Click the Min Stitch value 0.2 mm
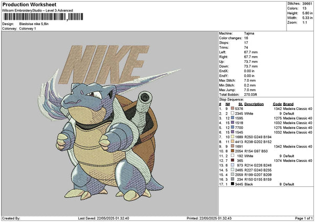 (x=250, y=85)
